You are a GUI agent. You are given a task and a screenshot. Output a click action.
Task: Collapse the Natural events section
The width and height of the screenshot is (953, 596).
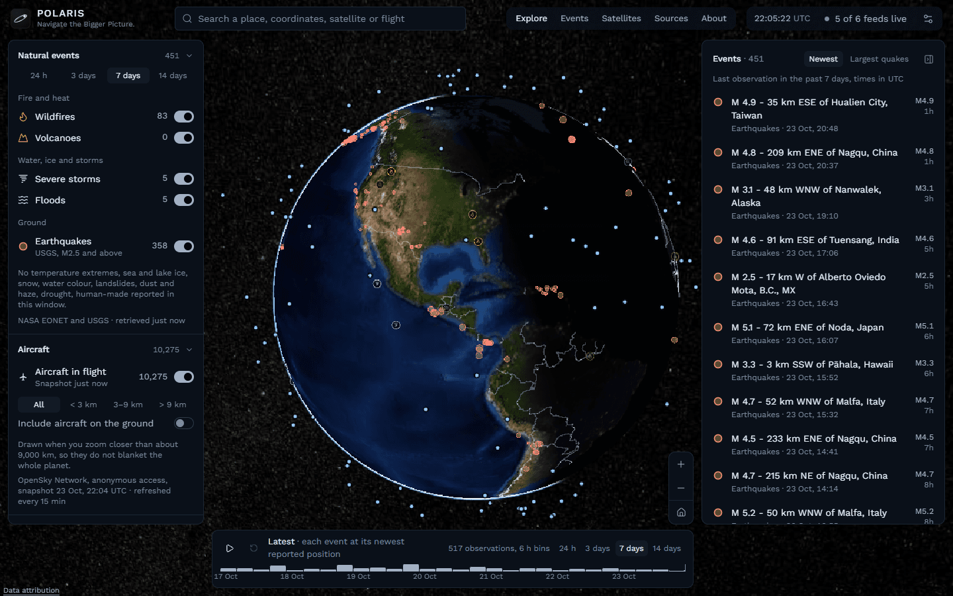point(189,56)
